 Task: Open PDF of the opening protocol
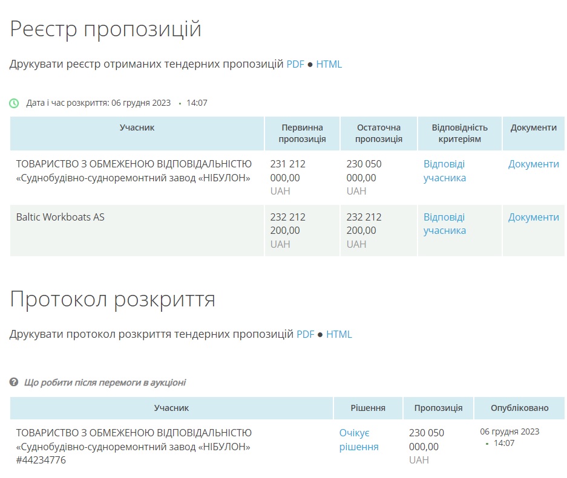click(x=305, y=334)
